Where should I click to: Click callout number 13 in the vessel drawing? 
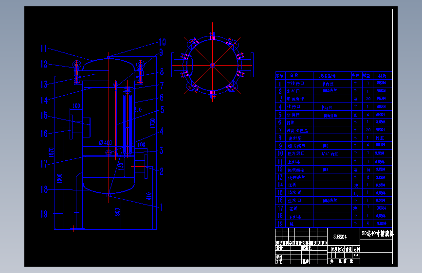[44, 85]
